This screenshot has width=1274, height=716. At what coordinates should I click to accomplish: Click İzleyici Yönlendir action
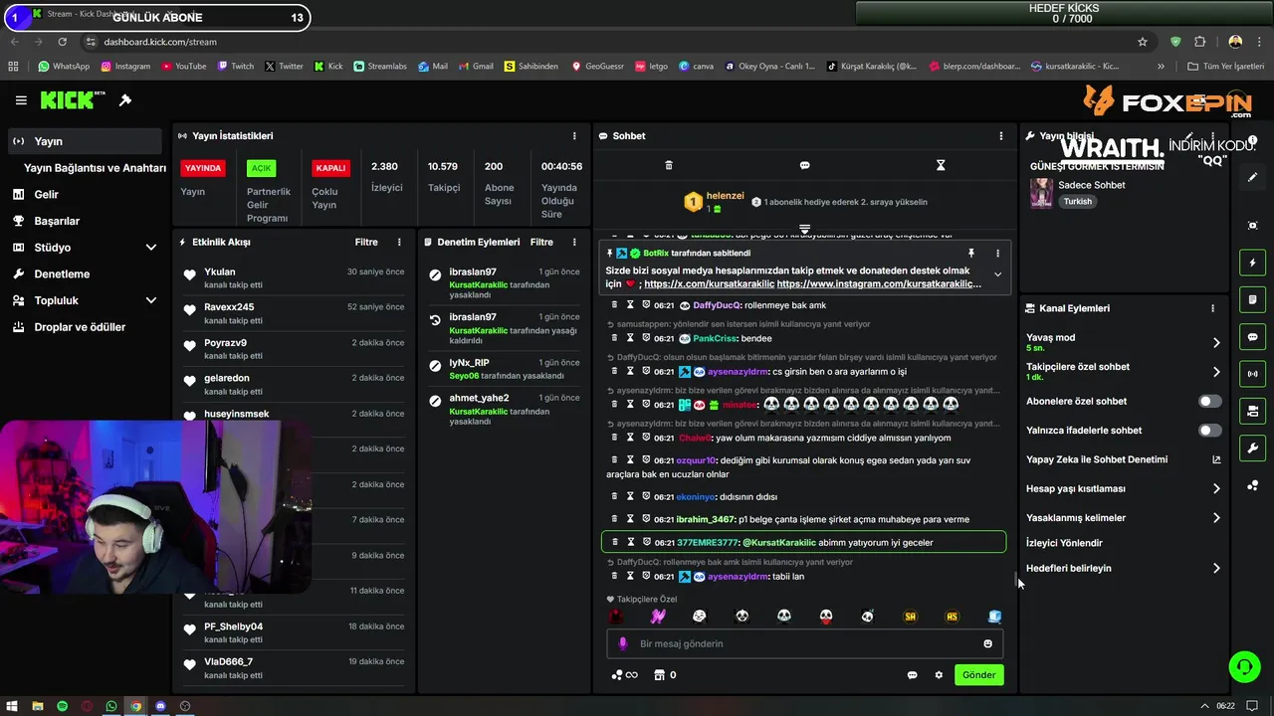coord(1064,543)
